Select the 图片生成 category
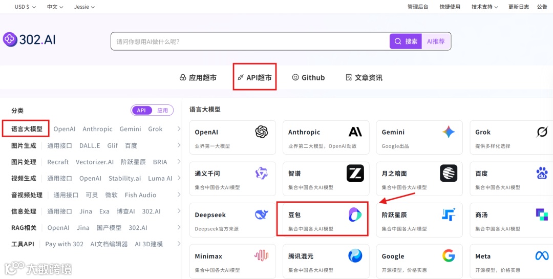The image size is (553, 279). point(24,145)
